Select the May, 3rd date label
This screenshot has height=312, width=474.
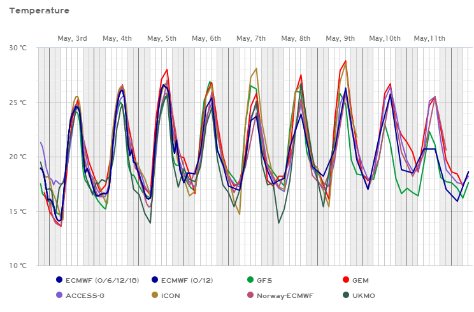[x=72, y=38]
